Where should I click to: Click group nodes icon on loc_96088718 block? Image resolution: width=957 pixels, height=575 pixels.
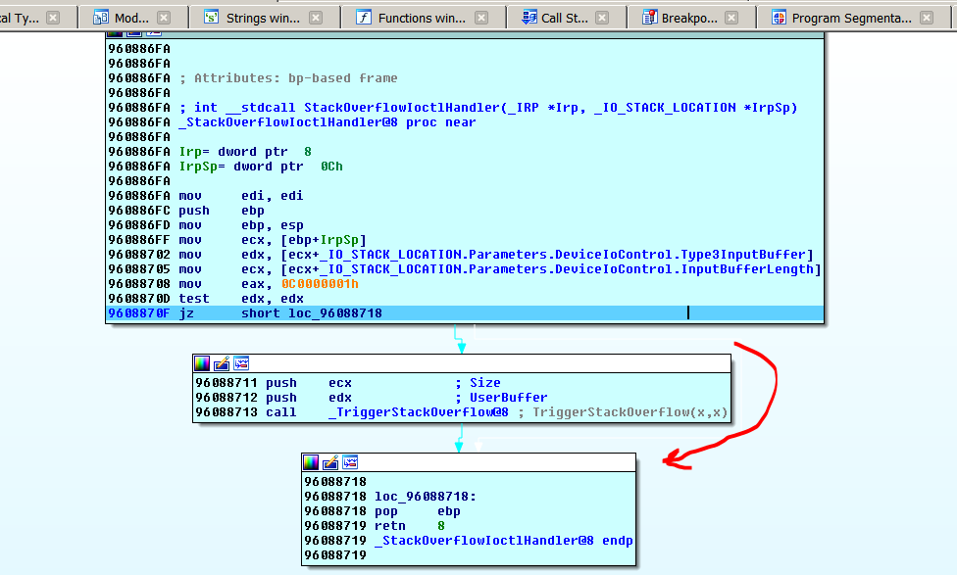[350, 462]
